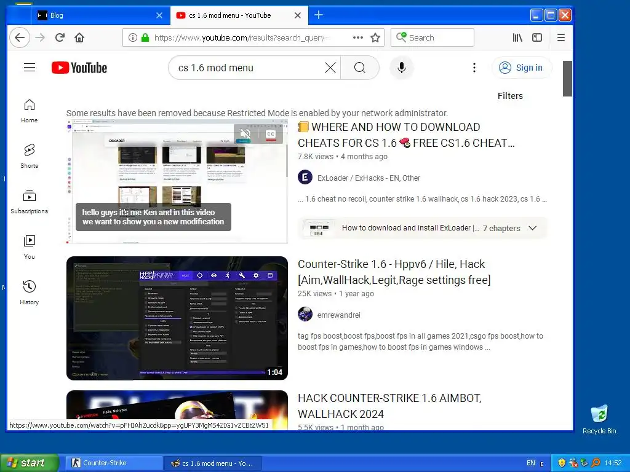Click the Restricted Mode results removed notice
The height and width of the screenshot is (472, 630).
point(257,113)
